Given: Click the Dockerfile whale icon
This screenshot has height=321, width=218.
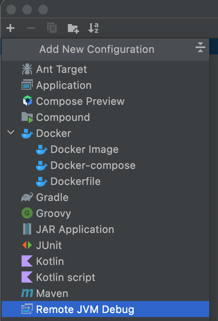Looking at the screenshot, I should pyautogui.click(x=42, y=182).
